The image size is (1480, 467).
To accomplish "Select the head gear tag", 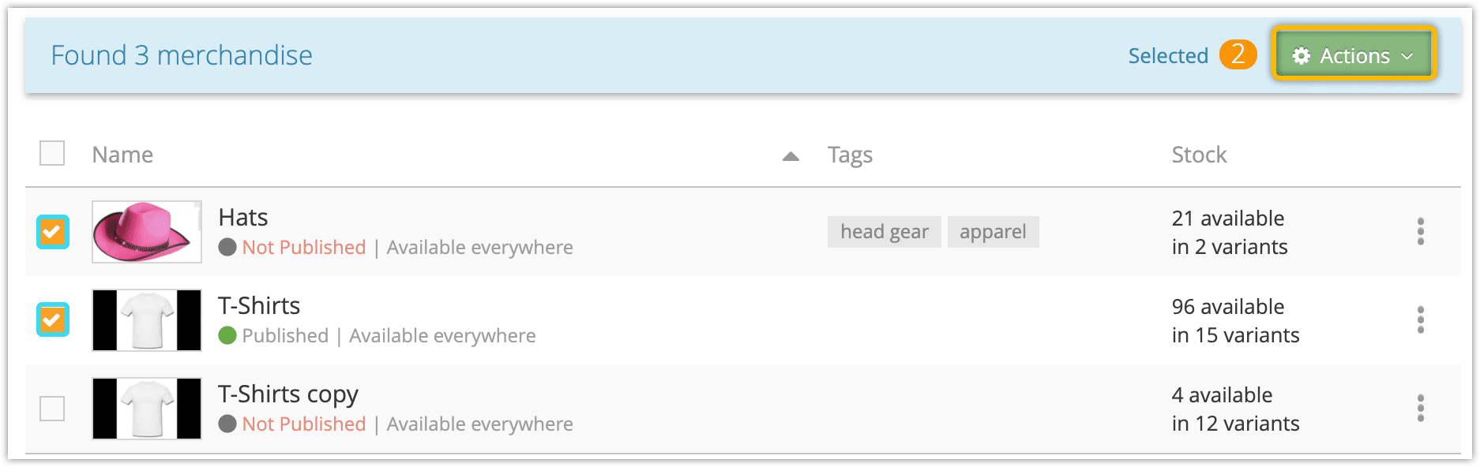I will (885, 232).
